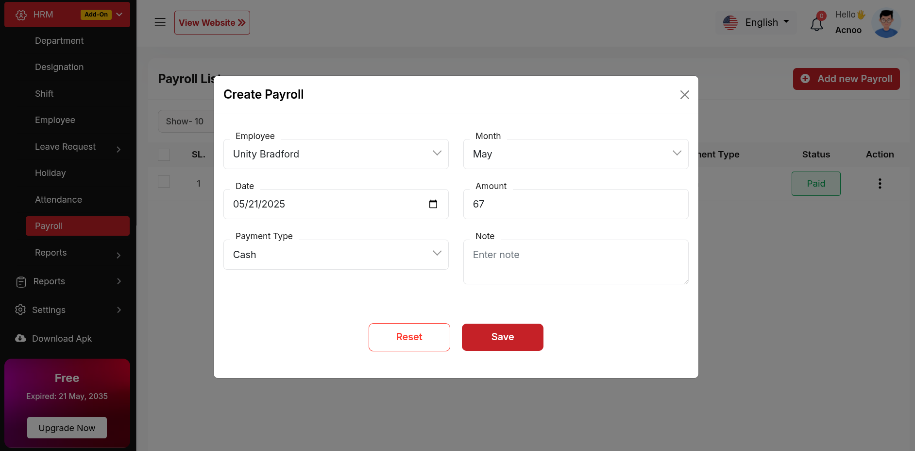The image size is (915, 451).
Task: Click the Download Apk cloud icon
Action: (20, 338)
